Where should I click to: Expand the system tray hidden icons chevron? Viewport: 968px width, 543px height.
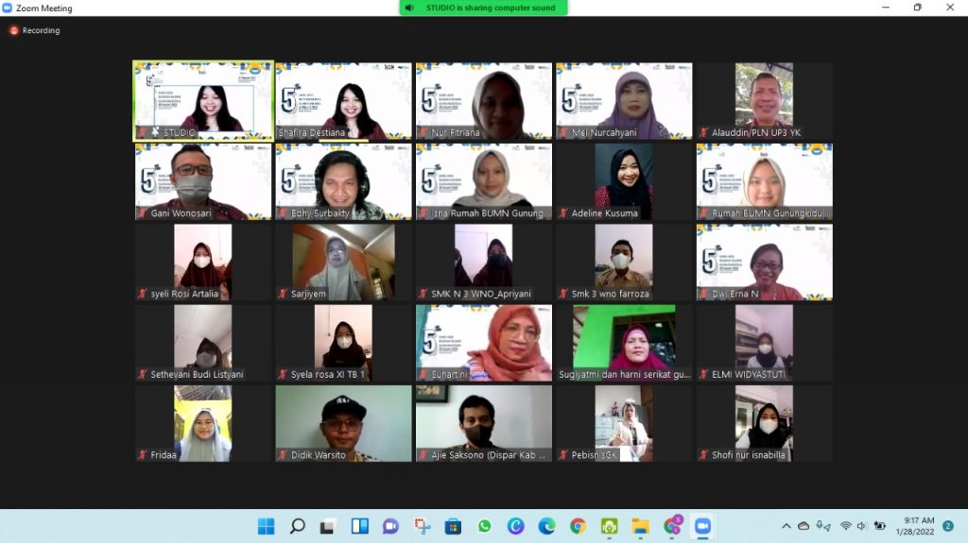[x=786, y=526]
